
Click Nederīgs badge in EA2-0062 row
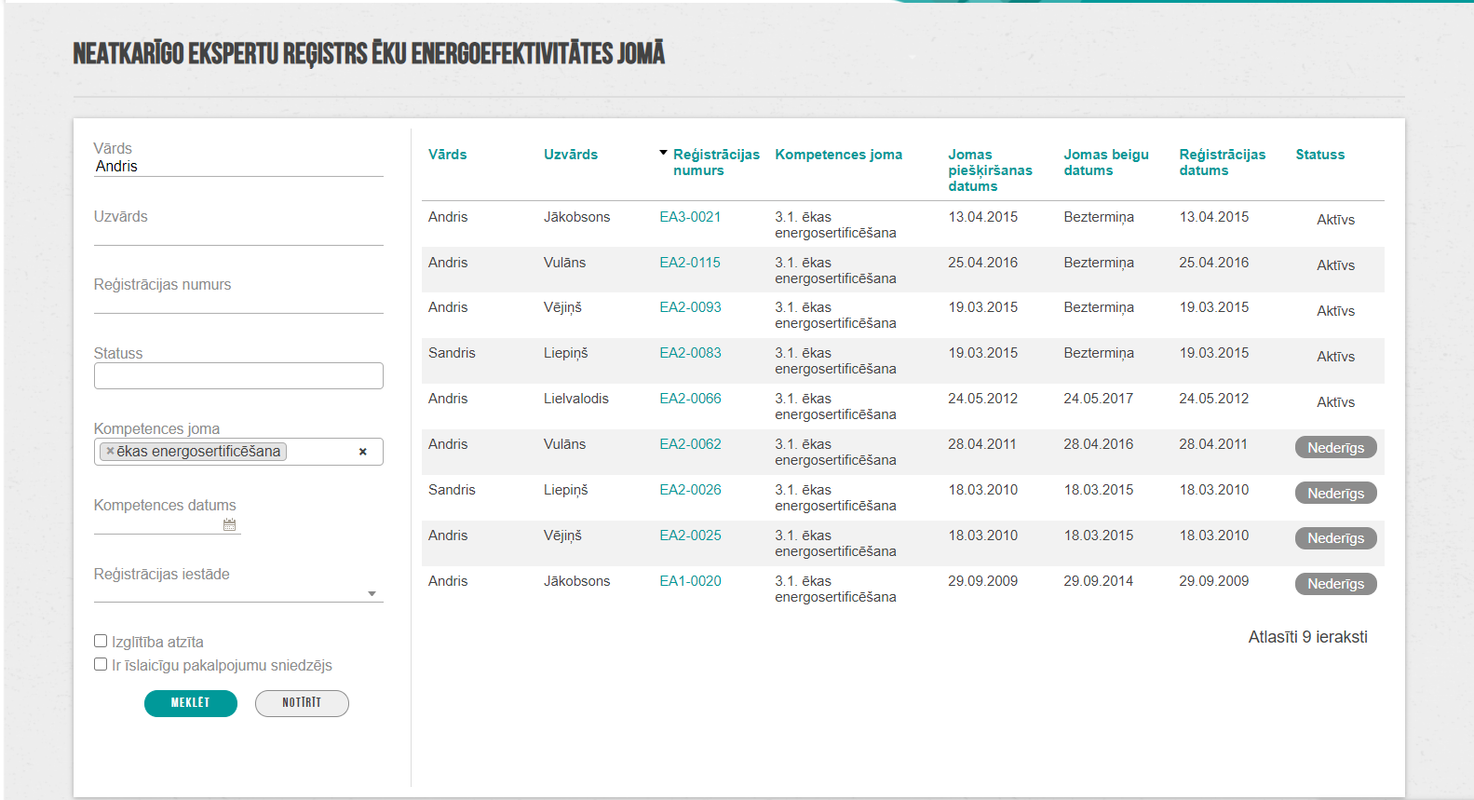click(1335, 448)
